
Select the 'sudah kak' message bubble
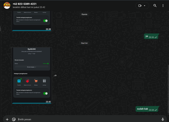[x=147, y=109]
